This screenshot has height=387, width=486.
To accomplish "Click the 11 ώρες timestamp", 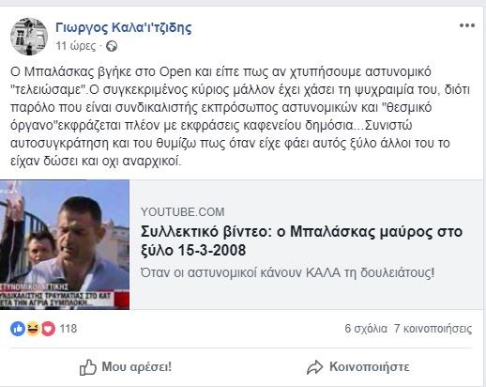I will pos(76,46).
